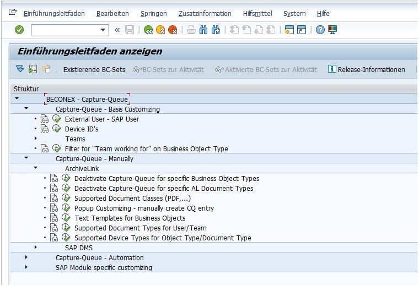Select Device ID's text label
The width and height of the screenshot is (419, 286).
coord(82,129)
